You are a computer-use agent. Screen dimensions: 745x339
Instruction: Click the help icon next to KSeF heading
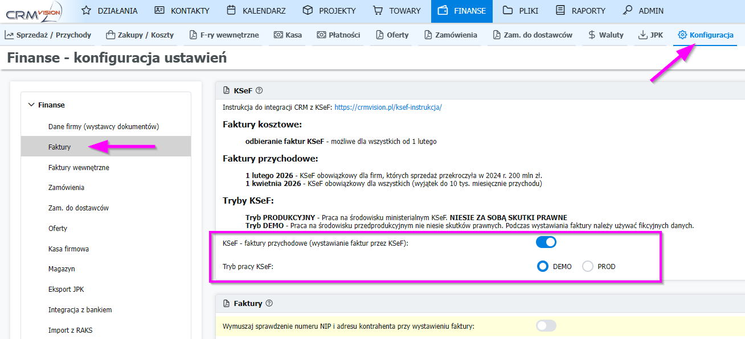point(259,90)
